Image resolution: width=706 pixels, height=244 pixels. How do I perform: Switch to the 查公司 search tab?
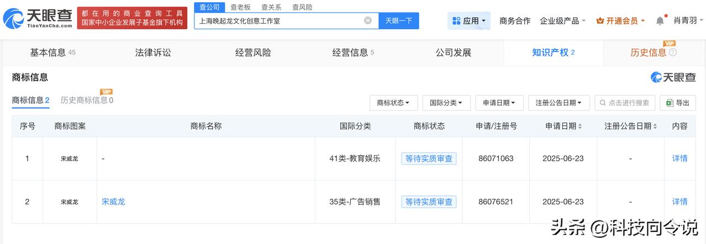pyautogui.click(x=210, y=7)
